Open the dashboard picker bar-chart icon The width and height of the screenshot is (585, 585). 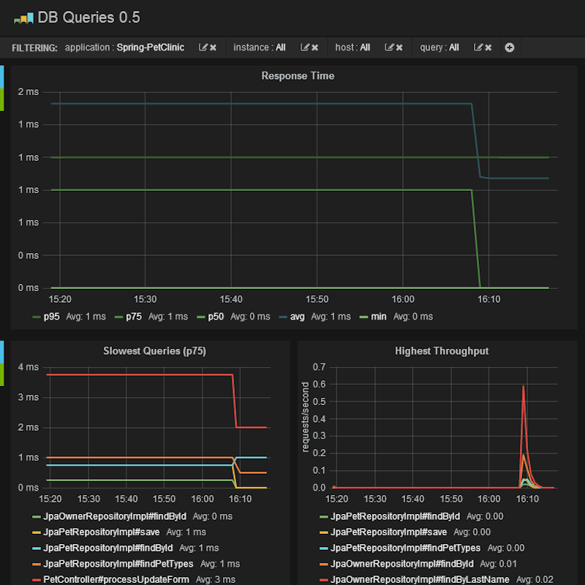(23, 18)
